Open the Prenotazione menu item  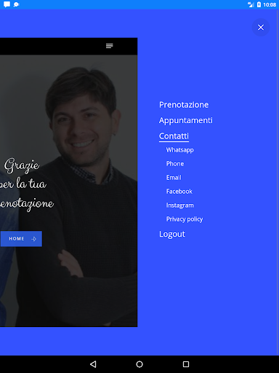point(184,105)
